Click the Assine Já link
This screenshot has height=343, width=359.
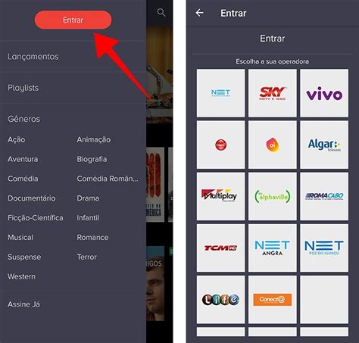(x=23, y=304)
